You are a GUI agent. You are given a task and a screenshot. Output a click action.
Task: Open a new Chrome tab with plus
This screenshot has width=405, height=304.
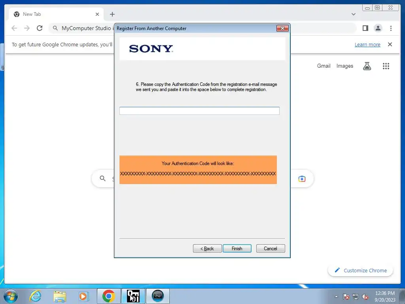(112, 14)
